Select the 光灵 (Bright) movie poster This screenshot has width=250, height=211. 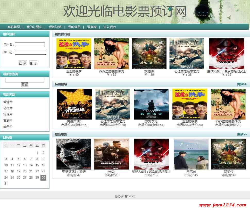[x=111, y=154]
